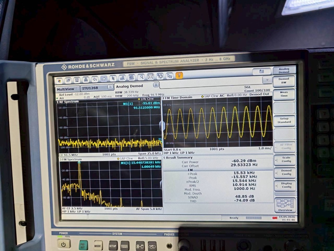Expand the softkey menu arrow below camera

click(267, 80)
